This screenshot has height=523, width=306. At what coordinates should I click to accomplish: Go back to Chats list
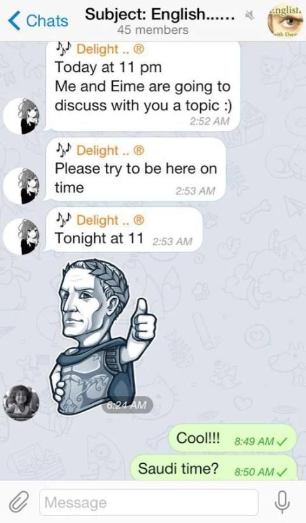38,20
